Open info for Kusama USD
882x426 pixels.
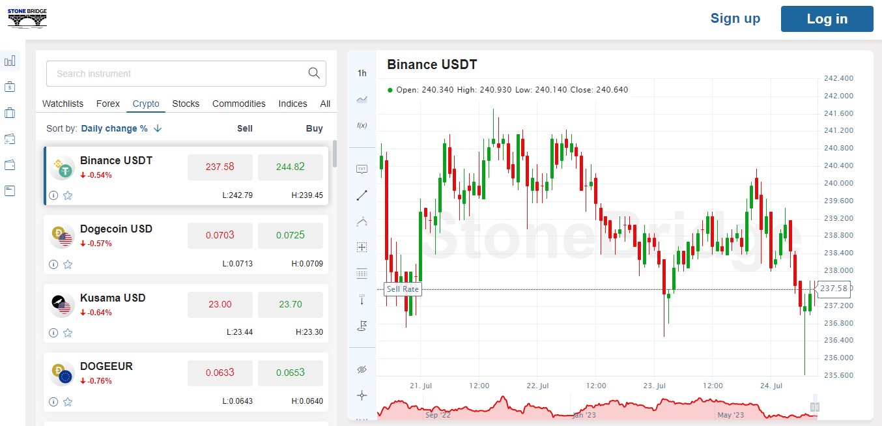pos(53,333)
